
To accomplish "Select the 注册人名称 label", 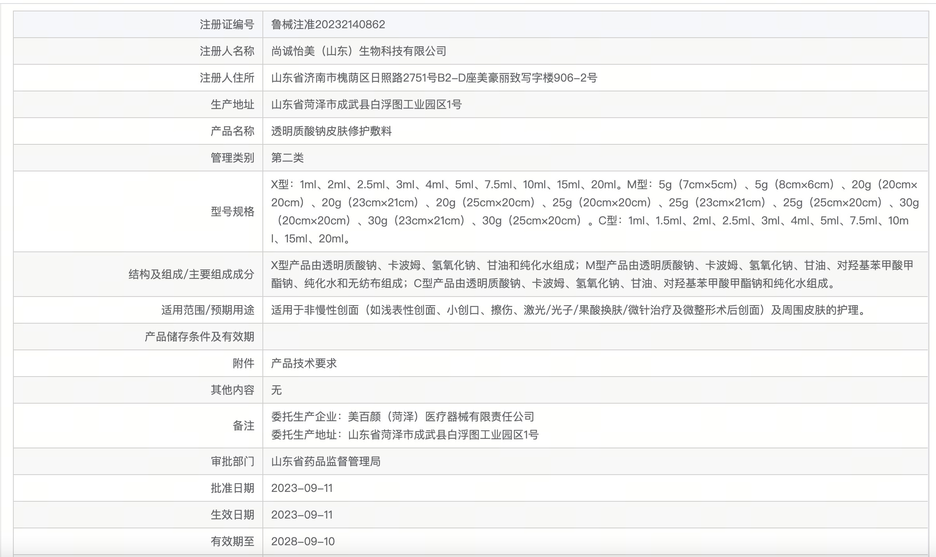I will pos(227,51).
